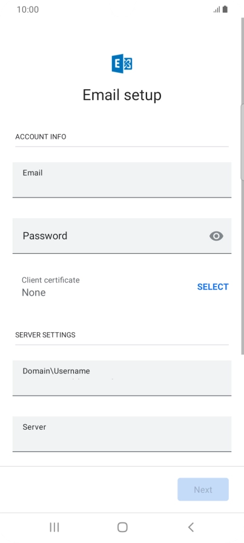This screenshot has height=543, width=244.
Task: Tap the Client certificate None value
Action: point(33,293)
